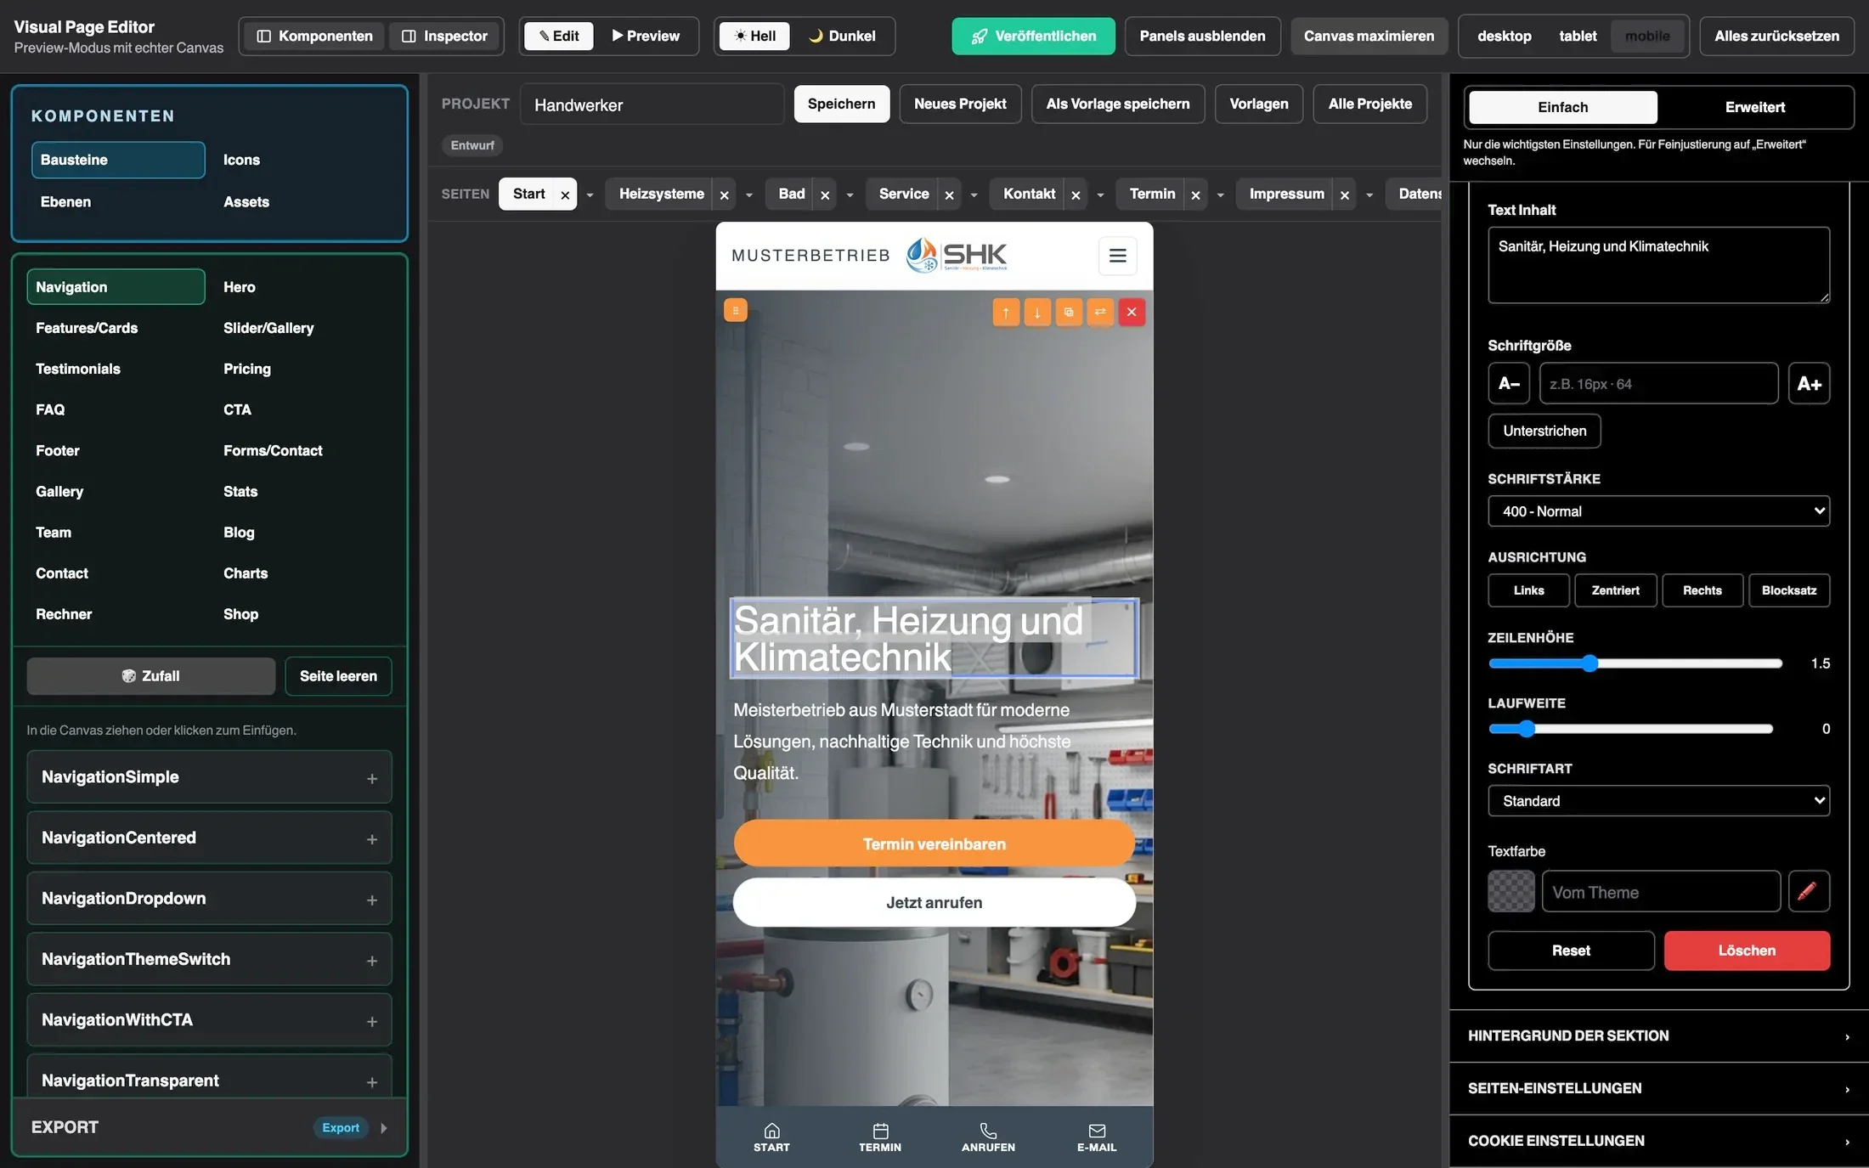This screenshot has width=1869, height=1168.
Task: Click the Text Inhalt textarea
Action: pyautogui.click(x=1658, y=265)
